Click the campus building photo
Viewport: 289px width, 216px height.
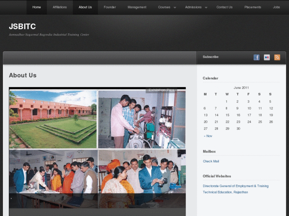[53, 119]
